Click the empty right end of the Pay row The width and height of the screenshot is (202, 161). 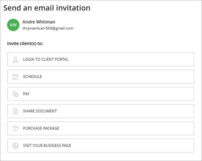(172, 94)
